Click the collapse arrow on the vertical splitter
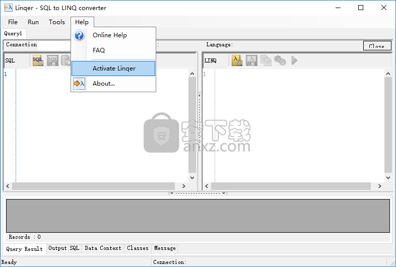Image resolution: width=396 pixels, height=267 pixels. coord(200,96)
